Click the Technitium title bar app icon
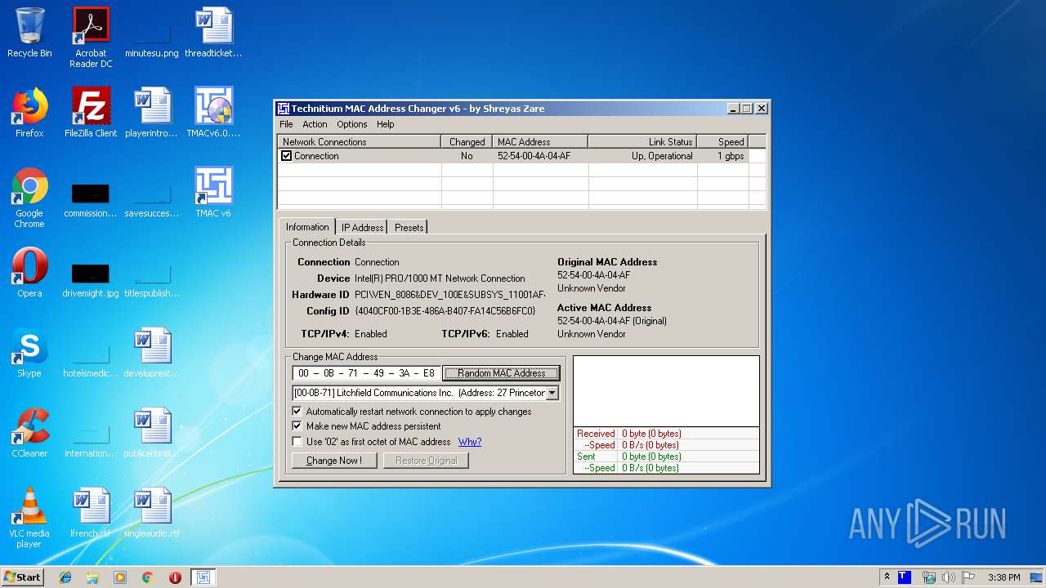This screenshot has width=1046, height=588. point(284,109)
